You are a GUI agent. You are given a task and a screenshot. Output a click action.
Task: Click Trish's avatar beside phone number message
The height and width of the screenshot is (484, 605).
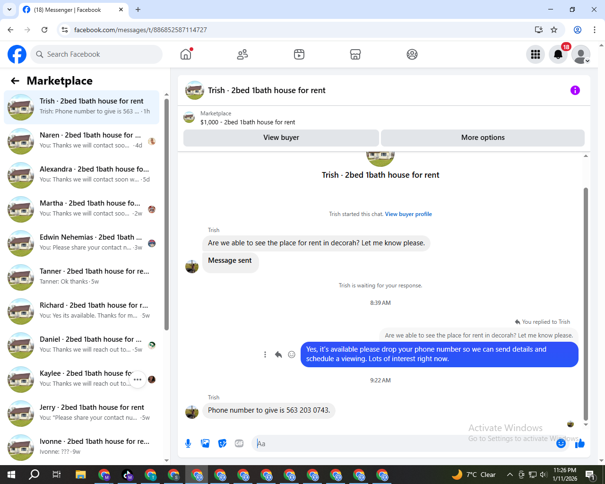click(x=192, y=412)
